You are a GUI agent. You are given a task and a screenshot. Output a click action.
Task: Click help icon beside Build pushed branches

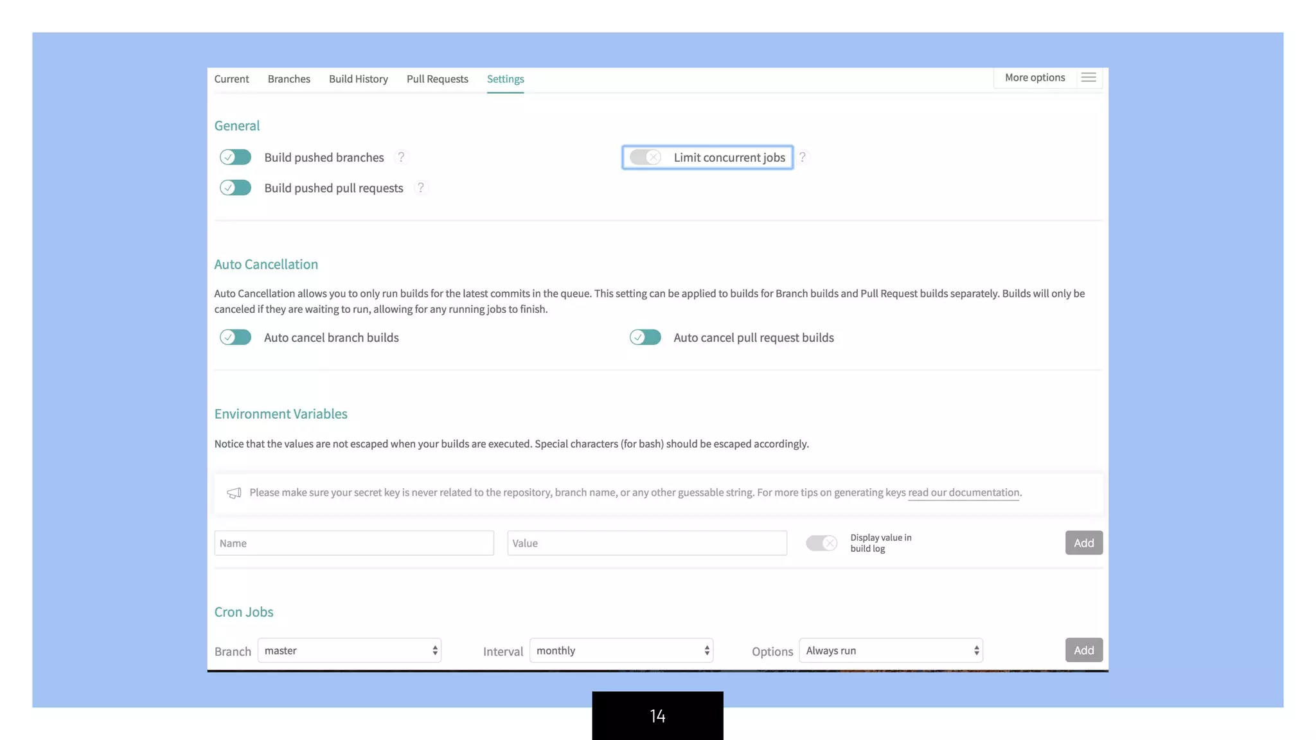coord(401,157)
